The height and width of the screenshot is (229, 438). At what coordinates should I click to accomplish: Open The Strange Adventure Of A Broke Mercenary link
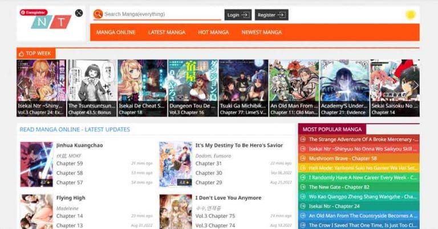click(x=362, y=139)
